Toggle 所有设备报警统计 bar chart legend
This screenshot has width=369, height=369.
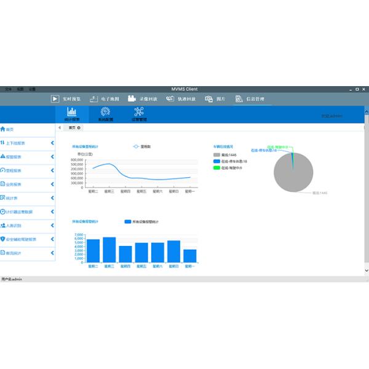click(141, 221)
